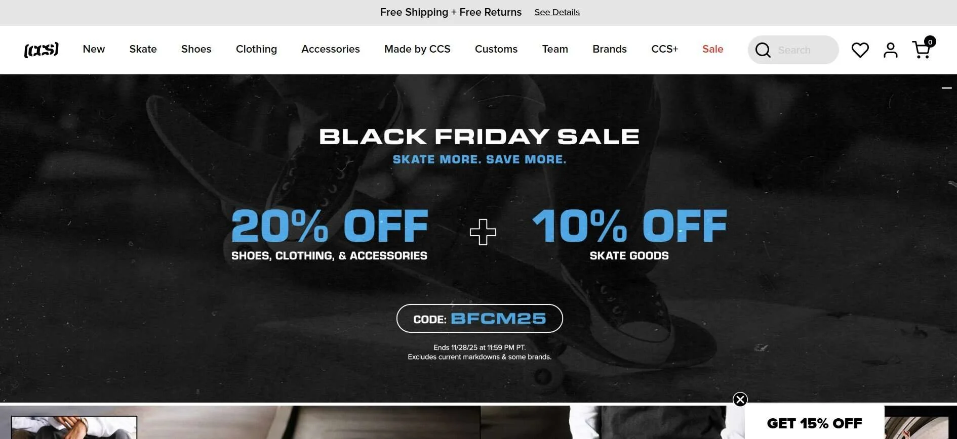Image resolution: width=957 pixels, height=439 pixels.
Task: Close the Get 15% Off popup
Action: (740, 400)
